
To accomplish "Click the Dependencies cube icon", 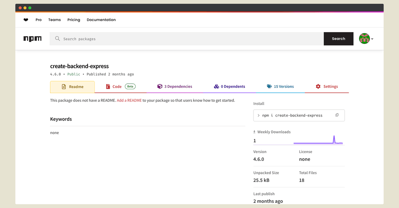I will (160, 86).
